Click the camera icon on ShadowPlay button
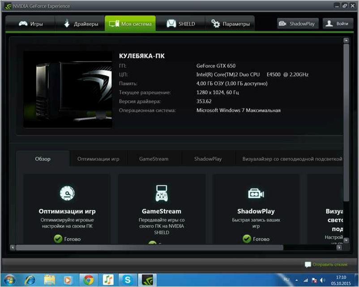Screen dimensions: 359x287 coord(282,23)
